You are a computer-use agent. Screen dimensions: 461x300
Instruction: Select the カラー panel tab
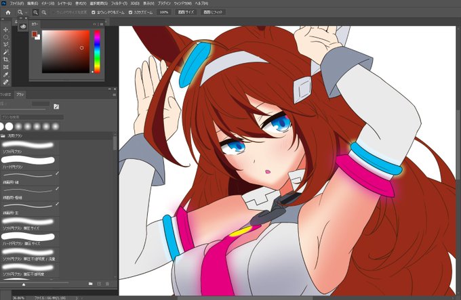35,24
